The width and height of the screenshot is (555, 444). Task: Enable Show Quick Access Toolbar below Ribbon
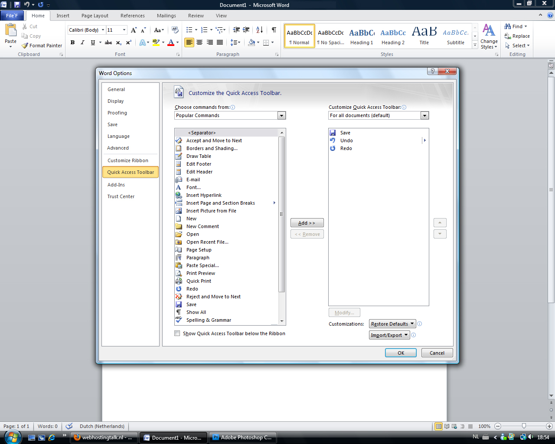[x=177, y=333]
